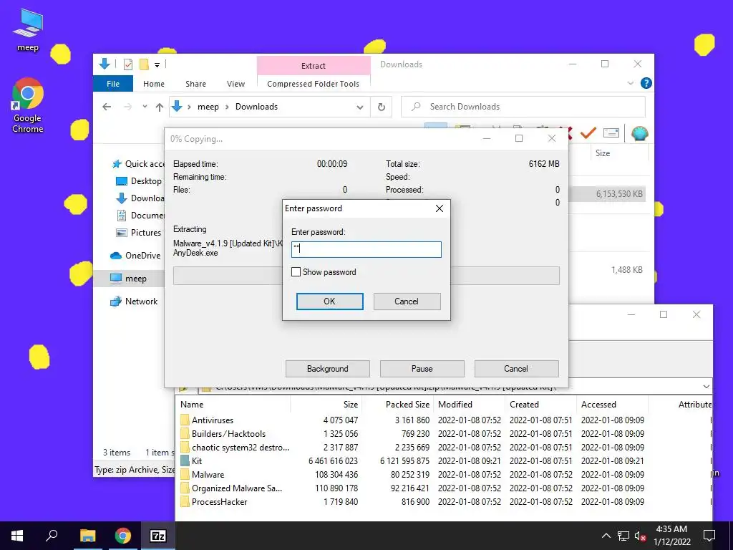Close the Enter password dialog with X
This screenshot has width=733, height=550.
pos(440,208)
